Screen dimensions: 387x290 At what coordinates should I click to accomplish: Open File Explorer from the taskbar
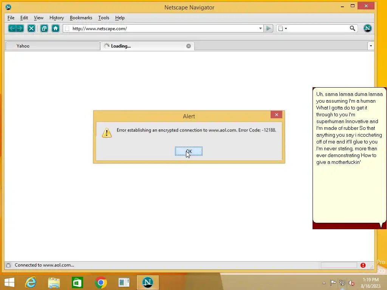click(x=54, y=282)
